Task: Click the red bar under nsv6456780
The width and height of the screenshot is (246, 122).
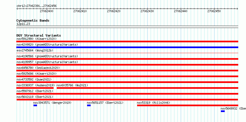Action: click(x=127, y=71)
